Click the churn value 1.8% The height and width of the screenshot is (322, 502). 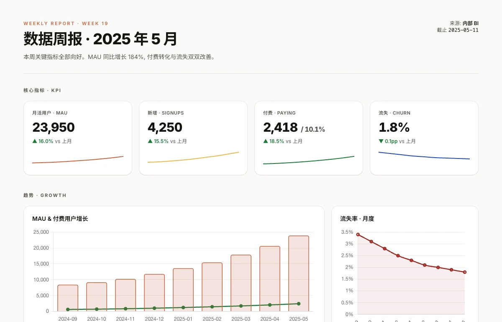coord(394,127)
